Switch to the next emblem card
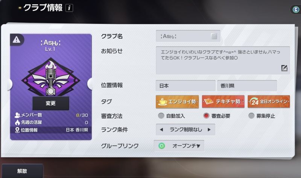This screenshot has height=178, width=301. [x=90, y=84]
